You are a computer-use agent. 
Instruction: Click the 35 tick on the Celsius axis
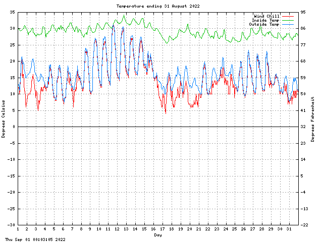tap(12, 12)
